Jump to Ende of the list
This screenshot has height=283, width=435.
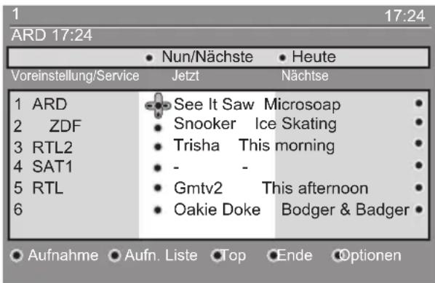(290, 255)
